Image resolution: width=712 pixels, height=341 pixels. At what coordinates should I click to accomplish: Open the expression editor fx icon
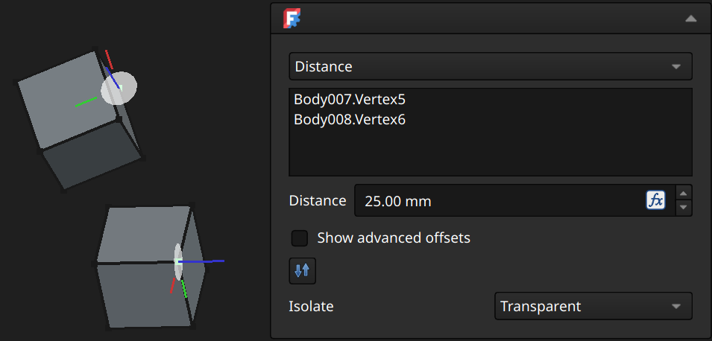tap(655, 200)
